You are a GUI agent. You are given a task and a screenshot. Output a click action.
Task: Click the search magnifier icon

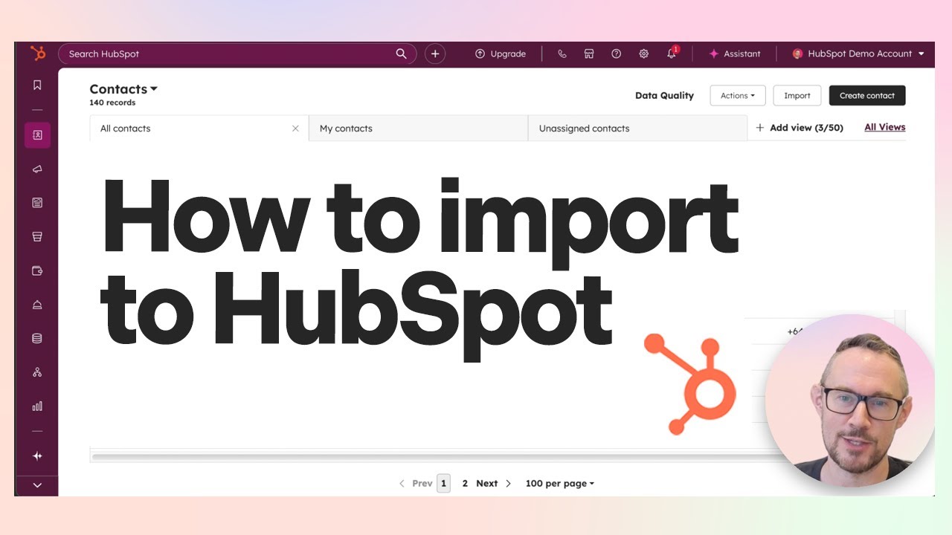(402, 53)
